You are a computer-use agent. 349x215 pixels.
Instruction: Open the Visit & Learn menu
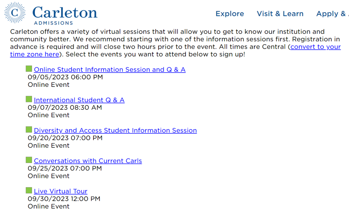coord(280,14)
